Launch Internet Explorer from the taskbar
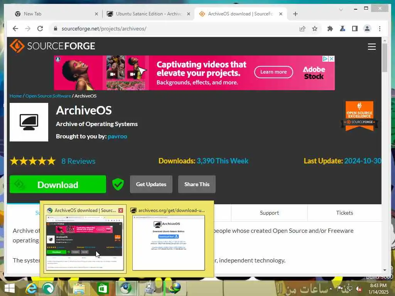The height and width of the screenshot is (296, 395). pyautogui.click(x=31, y=288)
